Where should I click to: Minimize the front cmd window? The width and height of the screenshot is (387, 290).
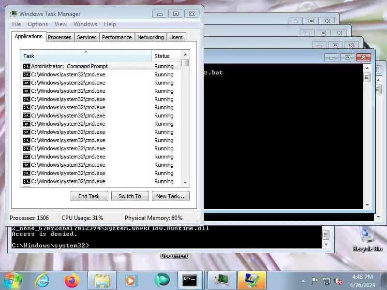(332, 58)
